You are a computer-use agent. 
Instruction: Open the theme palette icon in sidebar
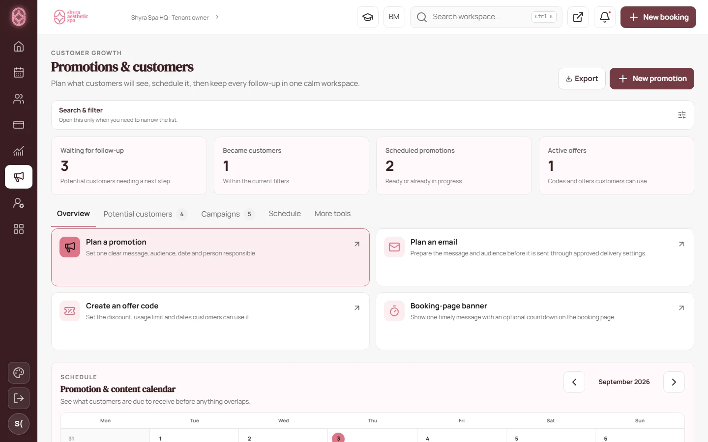tap(19, 373)
